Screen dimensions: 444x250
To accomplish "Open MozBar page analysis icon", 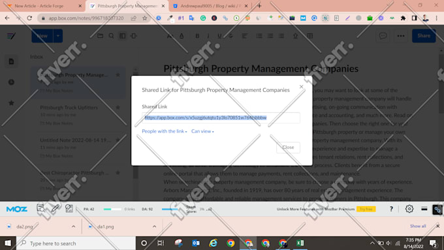I will click(40, 209).
